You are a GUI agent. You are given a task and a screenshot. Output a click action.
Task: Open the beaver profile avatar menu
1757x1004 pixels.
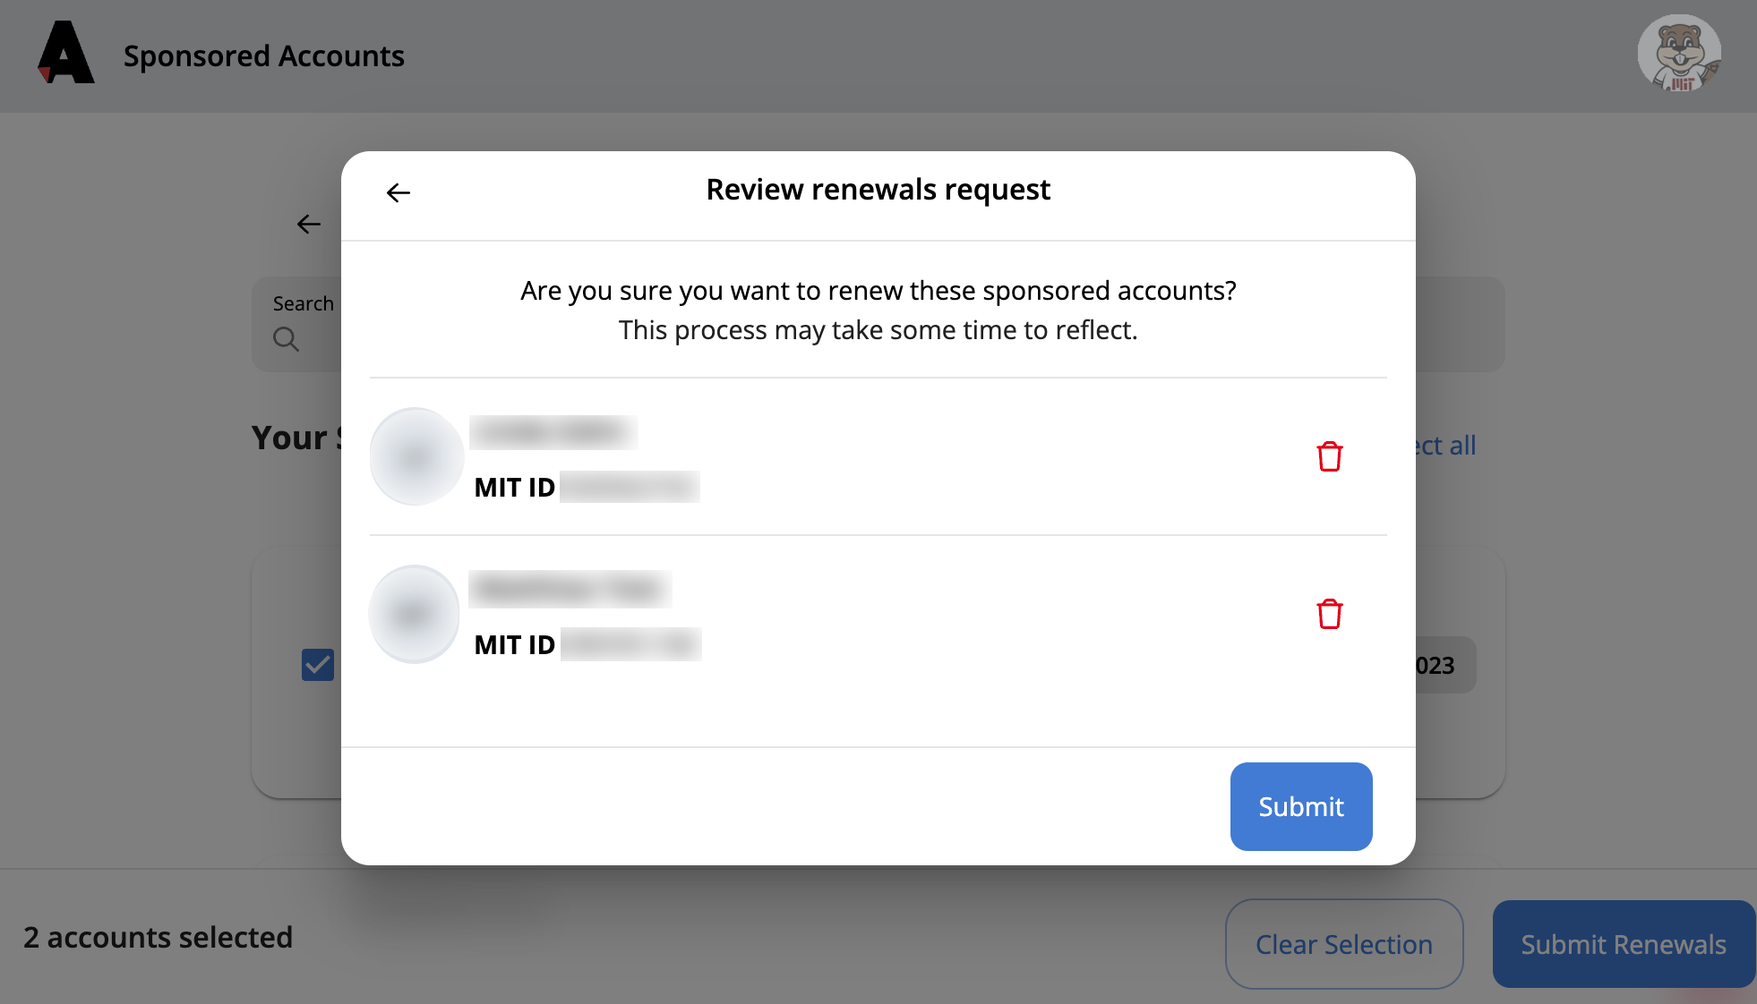click(x=1679, y=54)
